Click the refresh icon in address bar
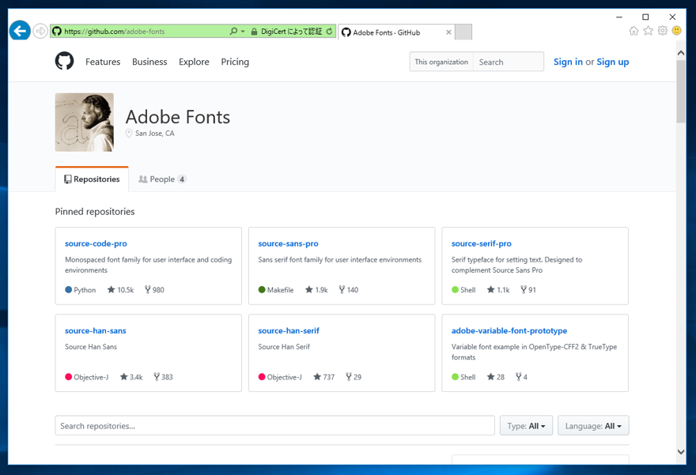696x475 pixels. (x=329, y=32)
